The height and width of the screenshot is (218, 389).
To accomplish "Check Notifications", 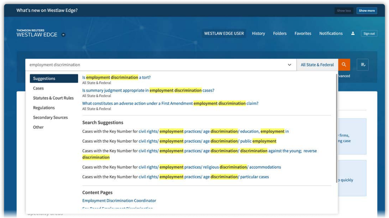I will pos(331,33).
